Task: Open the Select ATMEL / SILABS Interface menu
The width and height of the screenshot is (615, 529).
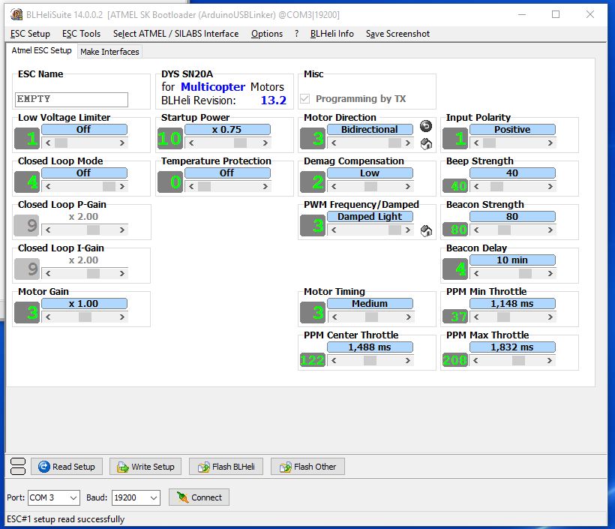Action: [175, 34]
